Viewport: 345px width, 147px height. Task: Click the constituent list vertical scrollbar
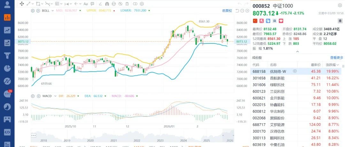(343, 66)
